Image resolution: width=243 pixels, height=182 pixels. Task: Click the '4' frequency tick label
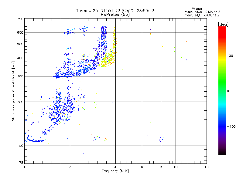(115, 167)
